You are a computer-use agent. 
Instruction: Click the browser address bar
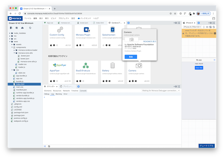(x=97, y=13)
